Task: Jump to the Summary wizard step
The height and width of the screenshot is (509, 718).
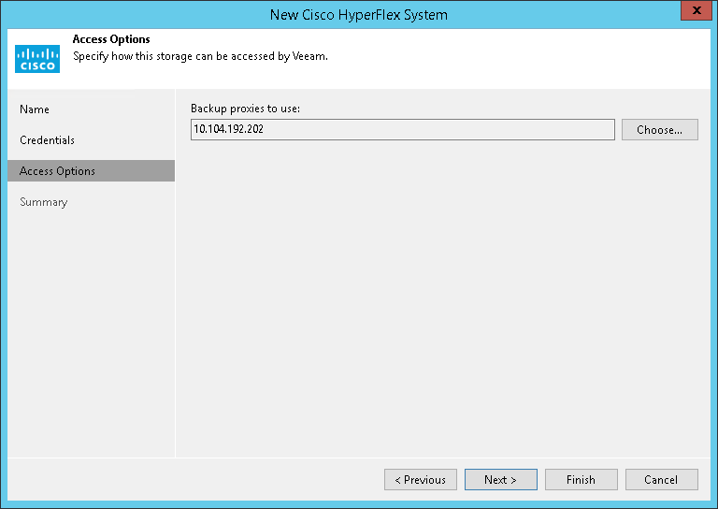Action: 44,202
